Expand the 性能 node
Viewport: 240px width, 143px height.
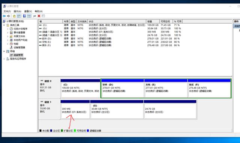pos(7,44)
